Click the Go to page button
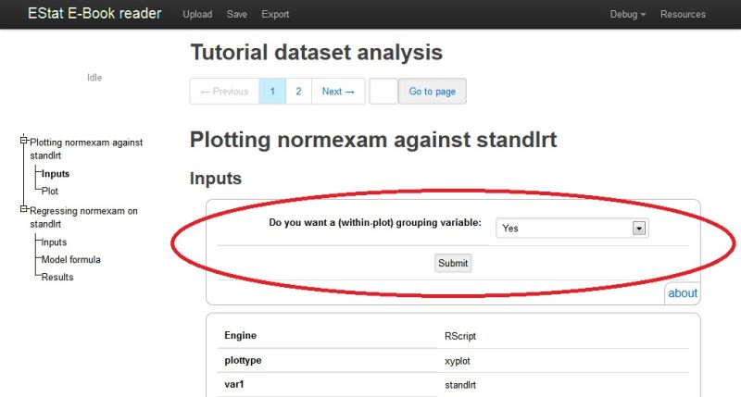This screenshot has height=397, width=741. (x=433, y=91)
